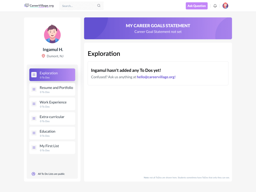Click the My Career Goals Statement banner
Image resolution: width=256 pixels, height=192 pixels.
coord(158,28)
